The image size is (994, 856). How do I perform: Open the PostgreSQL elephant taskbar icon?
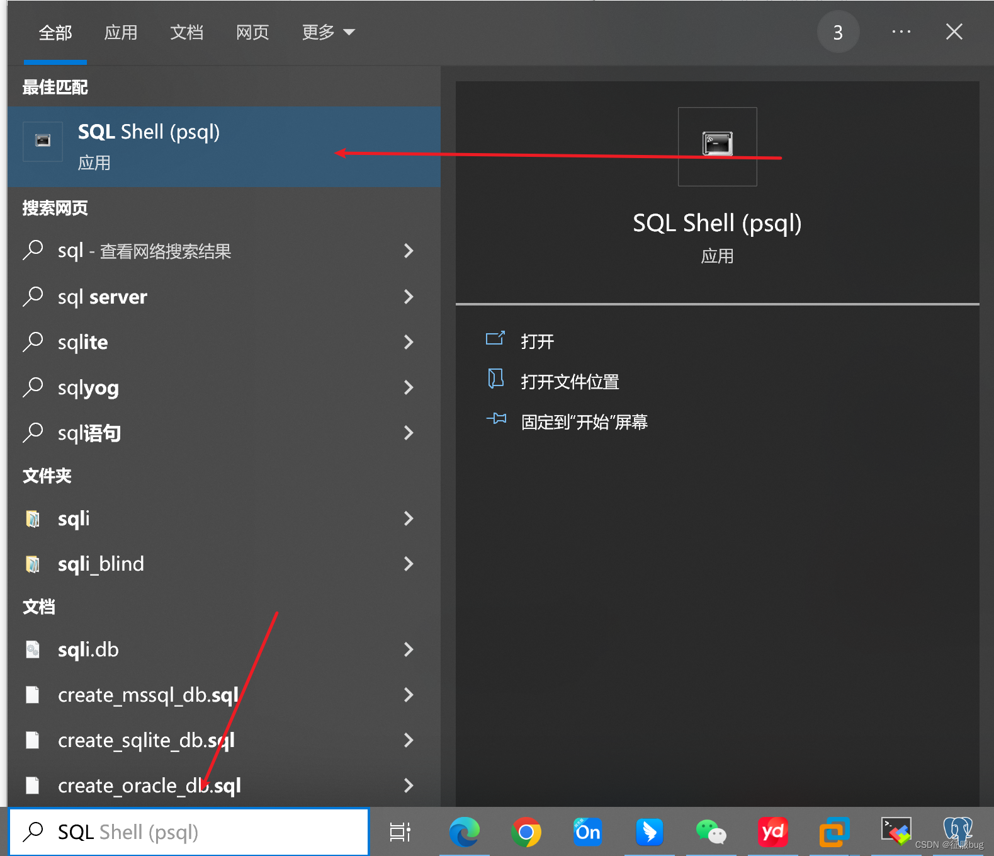click(x=957, y=830)
